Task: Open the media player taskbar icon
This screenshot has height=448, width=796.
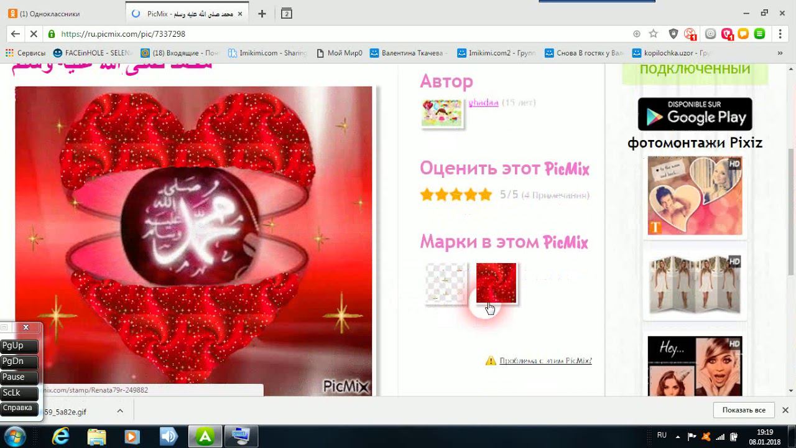Action: (132, 437)
